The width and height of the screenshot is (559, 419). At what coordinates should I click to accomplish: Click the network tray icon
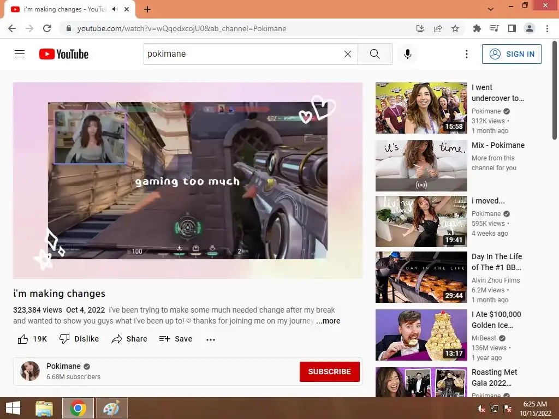(x=495, y=409)
